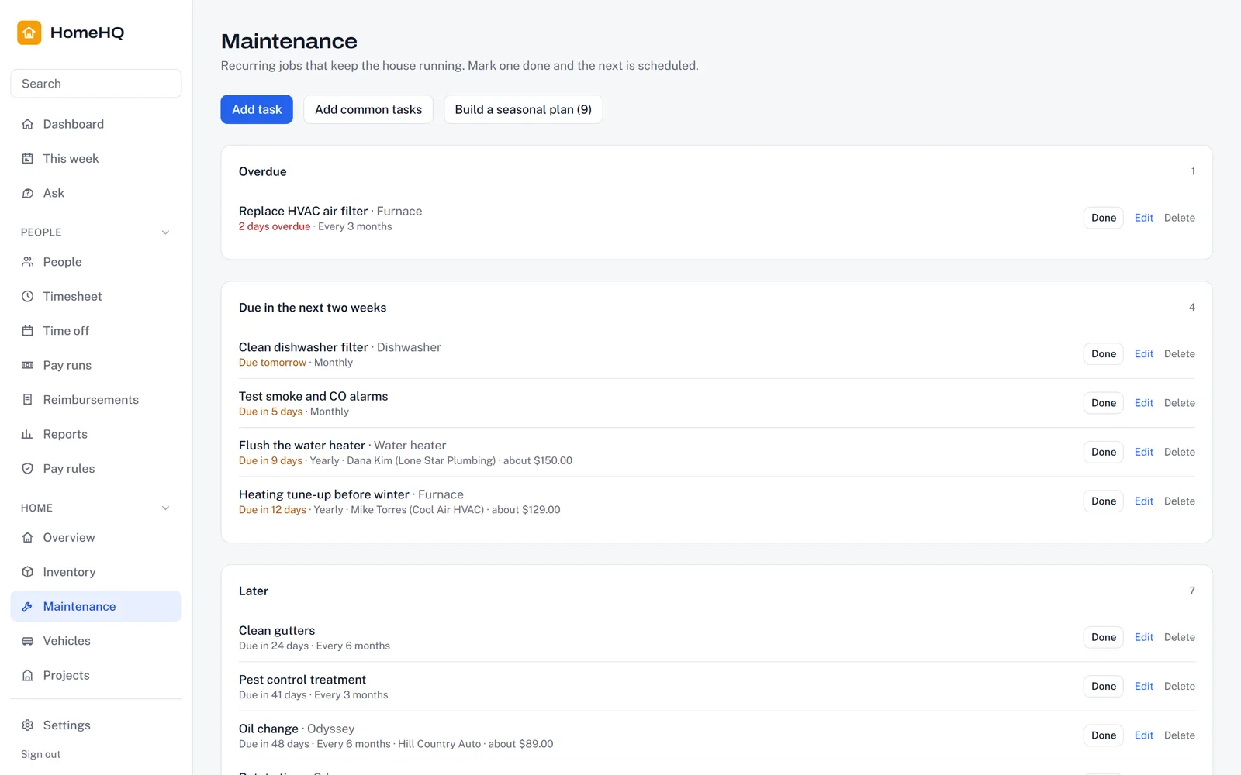Delete the Clean gutters task
The image size is (1241, 775).
click(1180, 637)
